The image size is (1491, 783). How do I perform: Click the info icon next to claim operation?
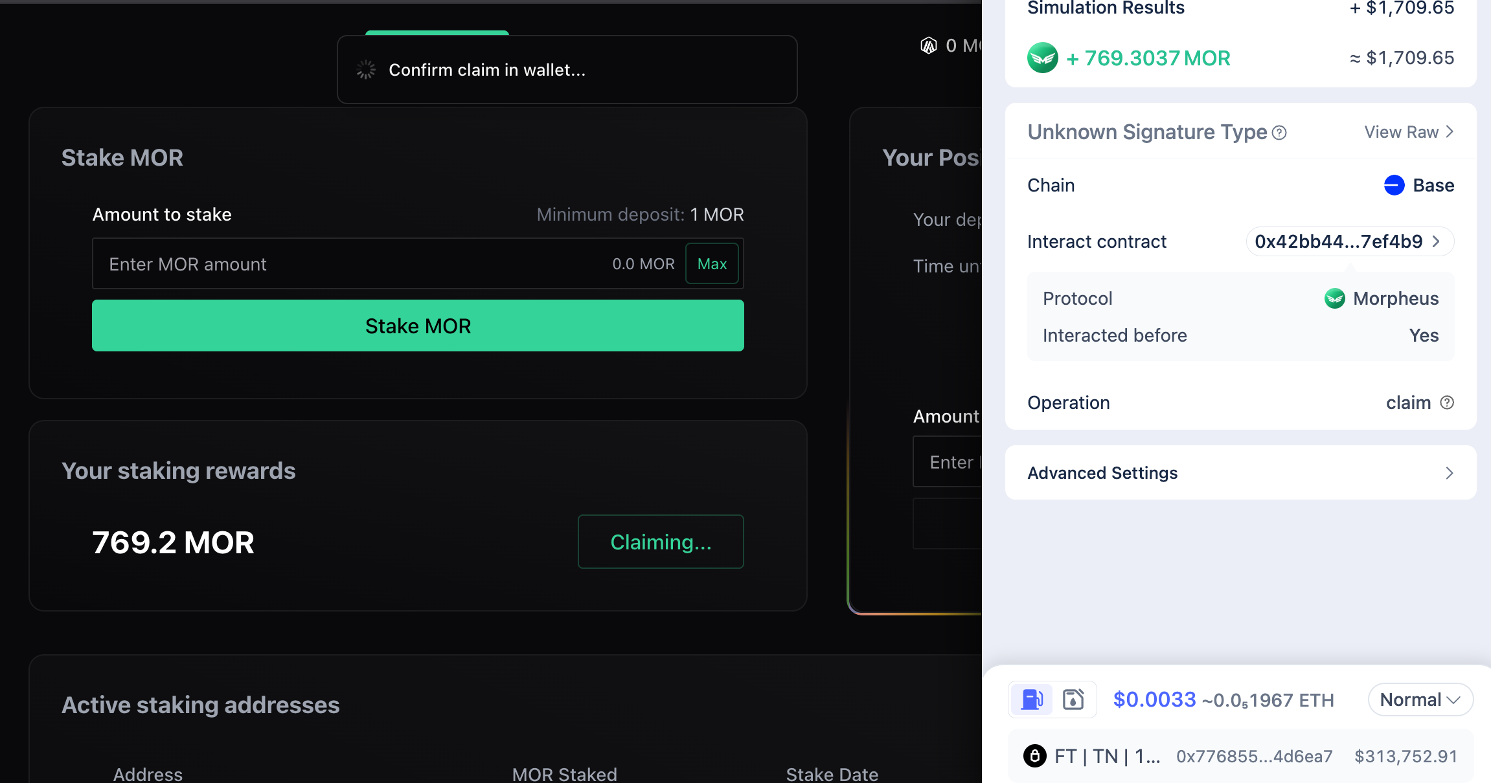(1447, 403)
